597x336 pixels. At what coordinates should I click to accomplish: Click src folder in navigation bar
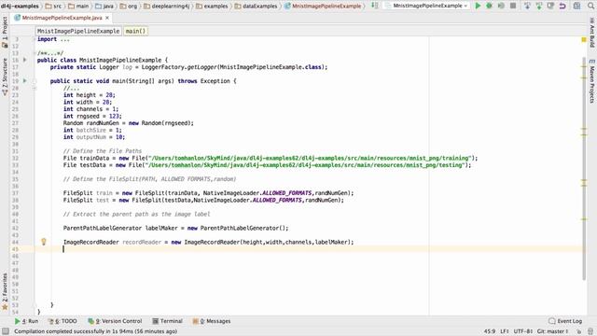53,6
